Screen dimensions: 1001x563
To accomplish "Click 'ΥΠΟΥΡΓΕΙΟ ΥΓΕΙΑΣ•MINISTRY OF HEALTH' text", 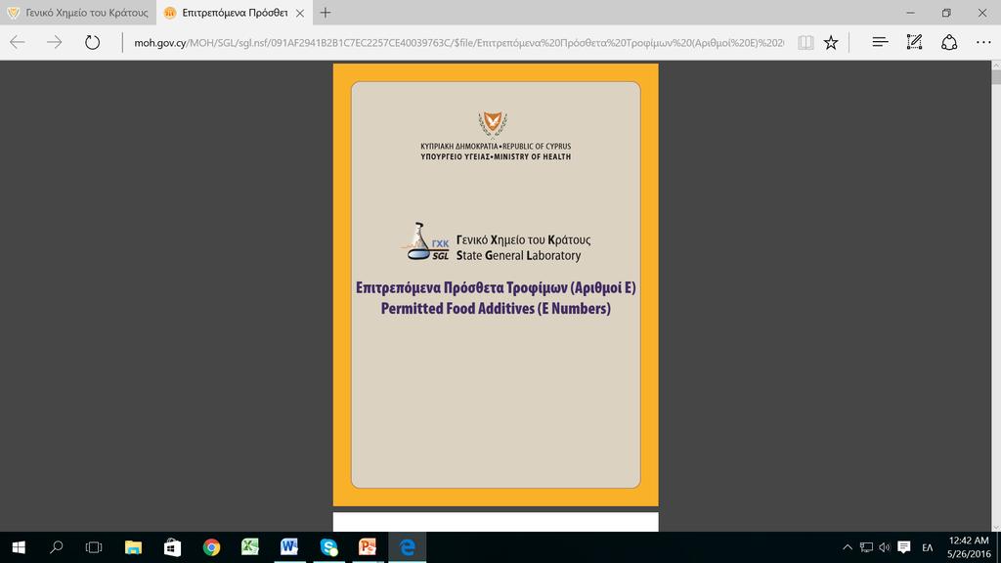I will click(496, 156).
